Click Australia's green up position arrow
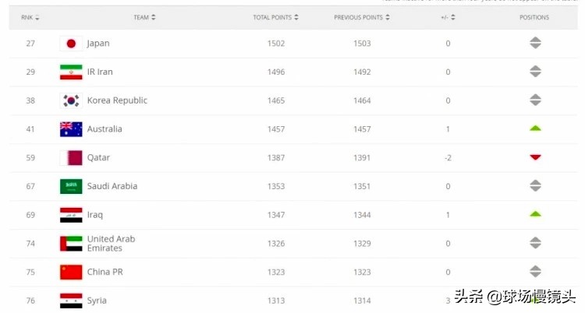This screenshot has width=585, height=313. pyautogui.click(x=535, y=128)
